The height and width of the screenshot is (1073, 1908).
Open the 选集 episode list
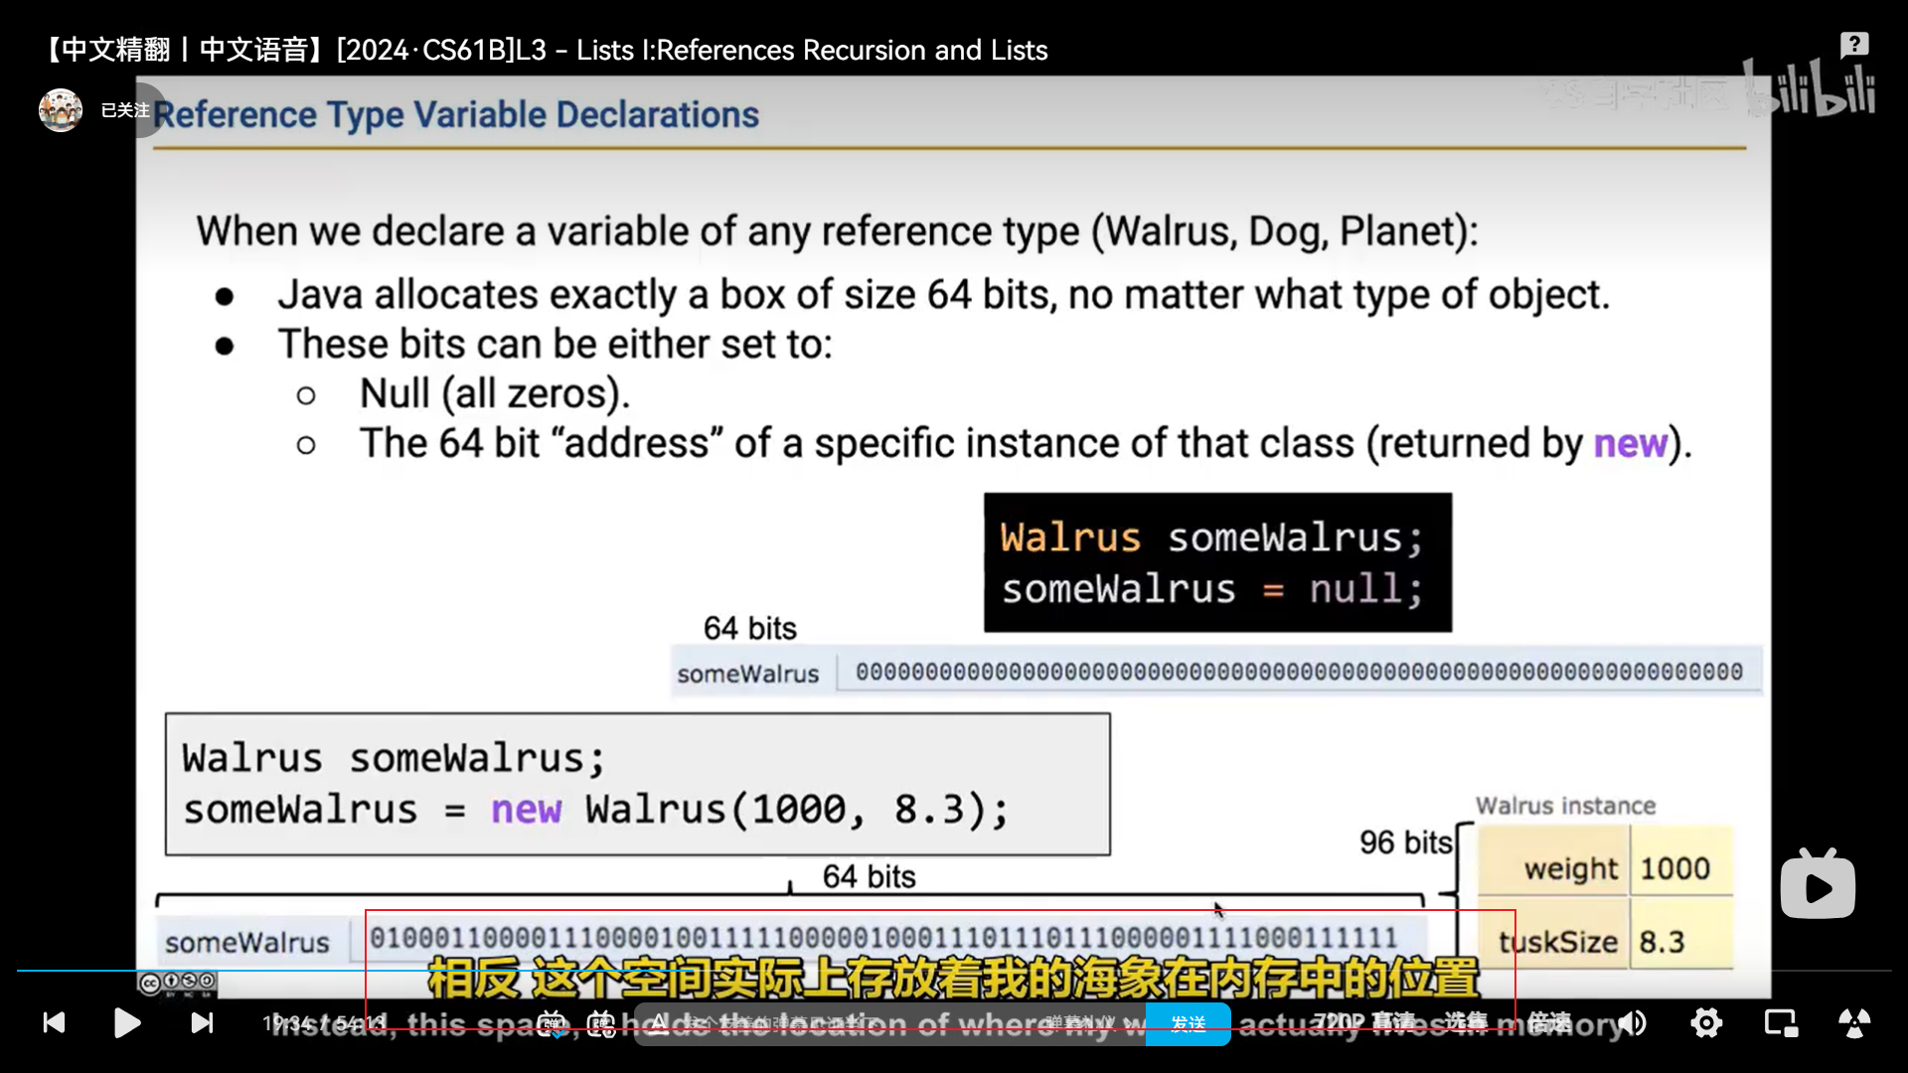coord(1466,1021)
